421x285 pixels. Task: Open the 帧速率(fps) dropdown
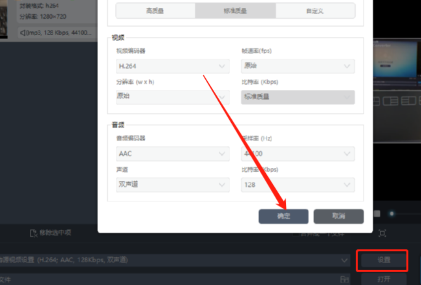[x=298, y=66]
